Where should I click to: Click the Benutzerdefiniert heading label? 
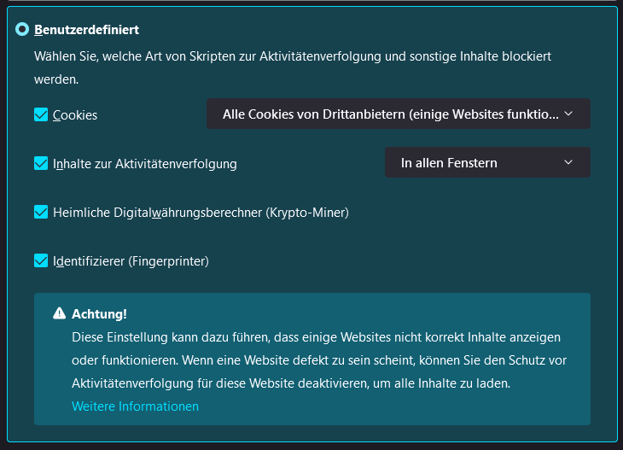(86, 30)
